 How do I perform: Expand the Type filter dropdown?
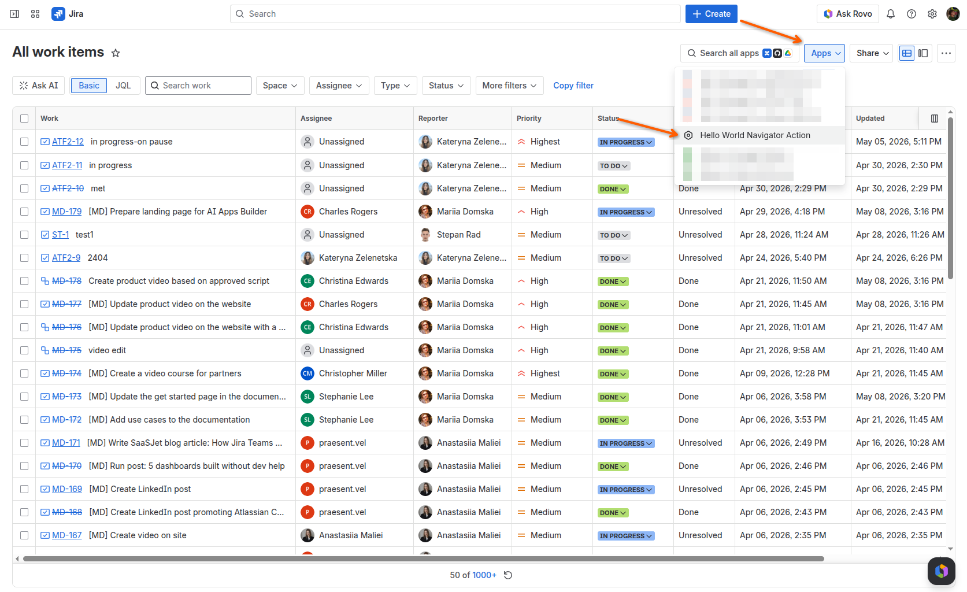395,86
